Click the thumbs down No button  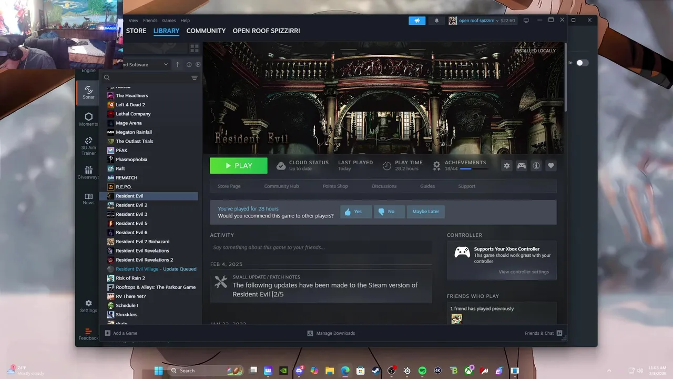point(389,212)
